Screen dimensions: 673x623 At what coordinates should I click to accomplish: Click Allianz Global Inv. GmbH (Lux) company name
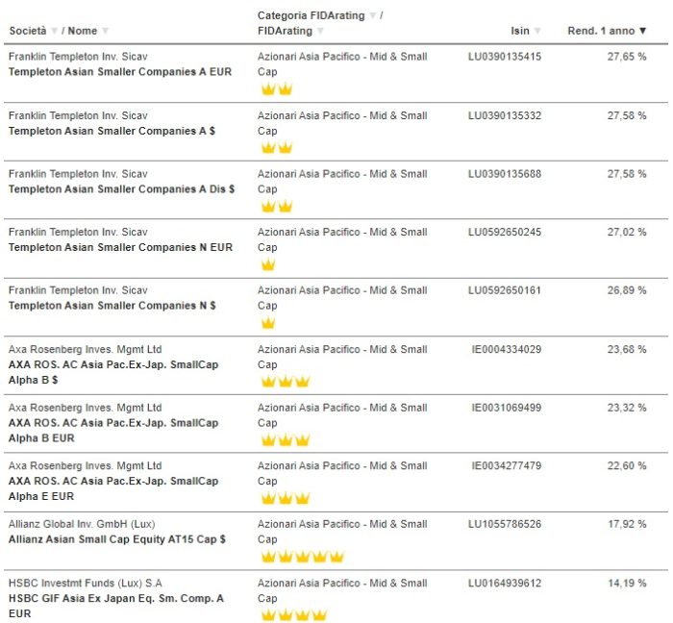click(82, 524)
